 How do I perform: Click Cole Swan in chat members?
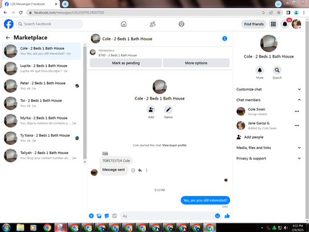pos(256,109)
